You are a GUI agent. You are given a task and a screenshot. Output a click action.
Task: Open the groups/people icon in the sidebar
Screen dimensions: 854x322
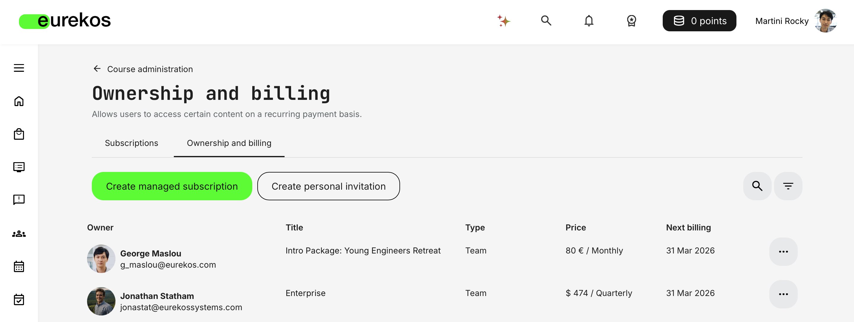(19, 234)
